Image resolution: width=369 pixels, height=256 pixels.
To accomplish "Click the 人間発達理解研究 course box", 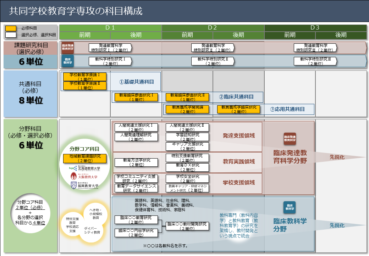I will tap(136, 137).
